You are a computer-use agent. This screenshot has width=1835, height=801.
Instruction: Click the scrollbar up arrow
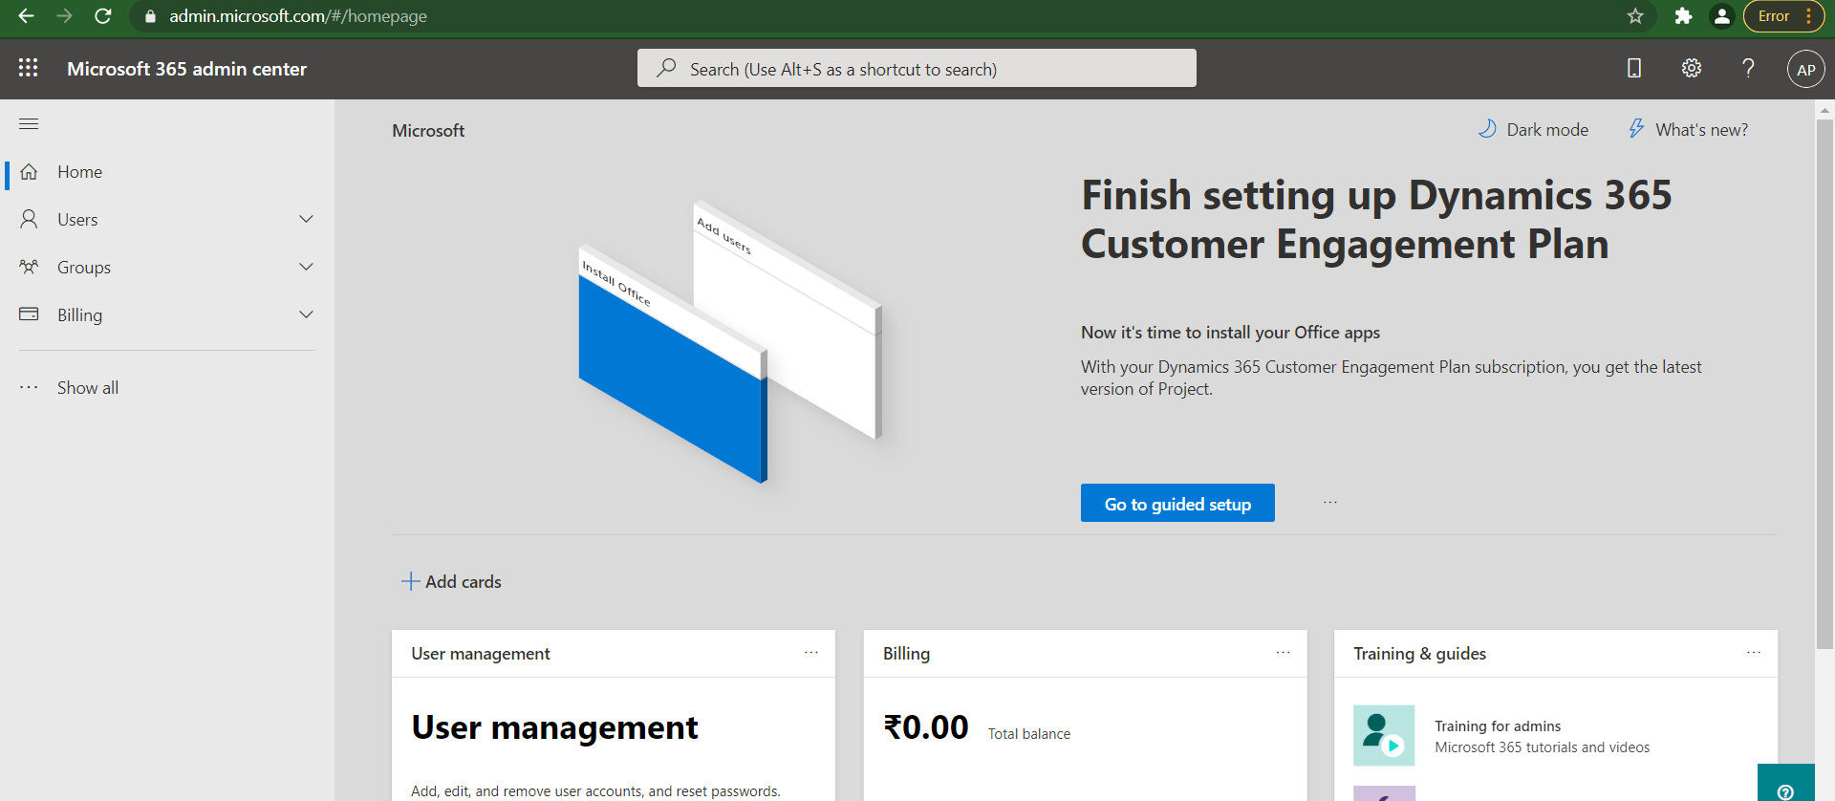click(x=1824, y=110)
